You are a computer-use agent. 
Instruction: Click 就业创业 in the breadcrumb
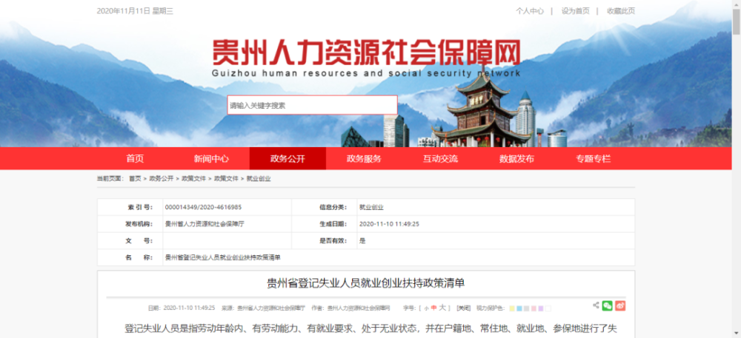click(x=259, y=179)
